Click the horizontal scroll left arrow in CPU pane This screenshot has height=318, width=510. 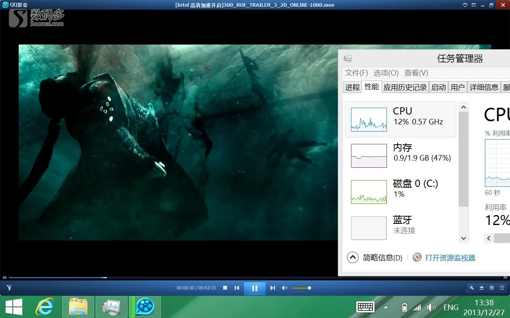coord(489,238)
